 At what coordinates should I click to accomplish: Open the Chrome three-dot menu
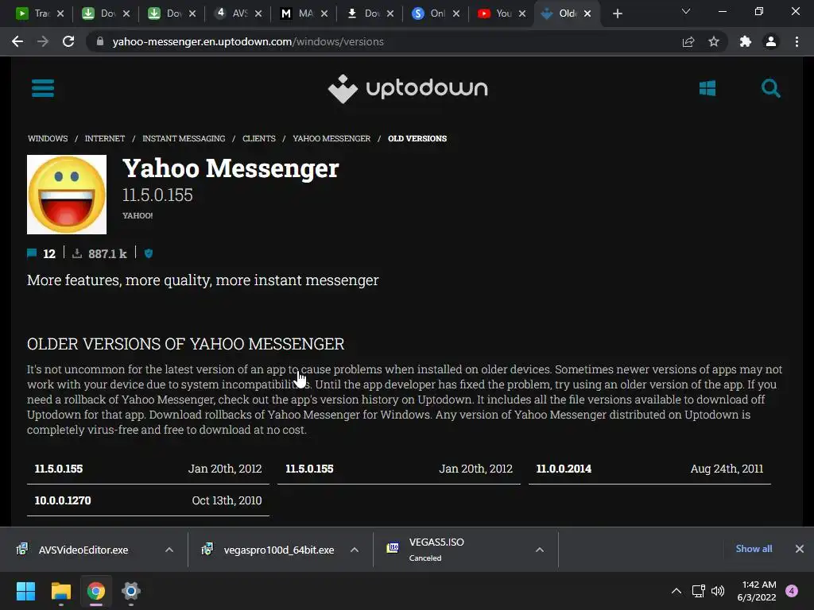point(797,41)
